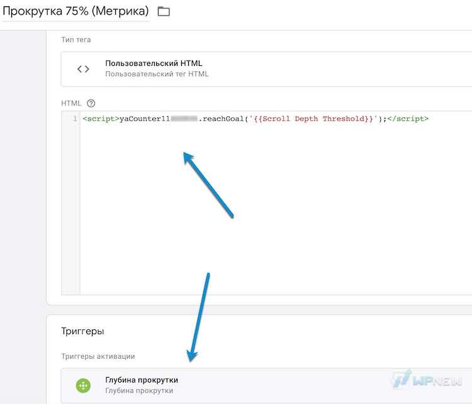Click the Триггеры section heading

pos(82,331)
